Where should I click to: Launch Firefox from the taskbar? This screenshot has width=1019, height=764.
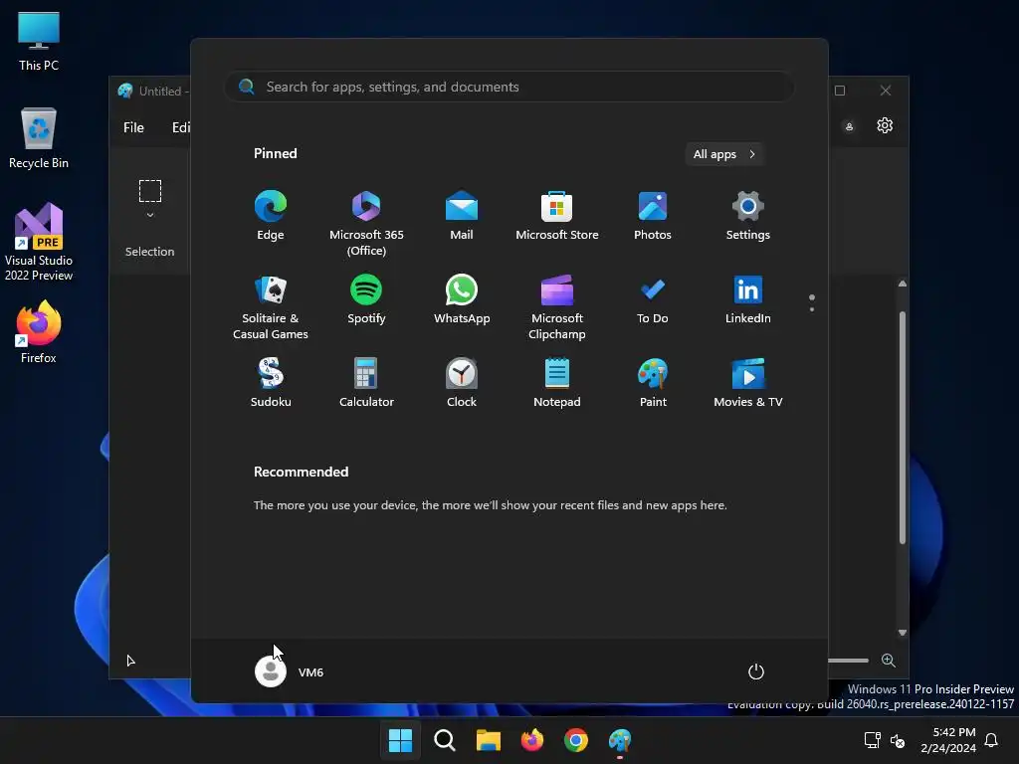(x=532, y=740)
